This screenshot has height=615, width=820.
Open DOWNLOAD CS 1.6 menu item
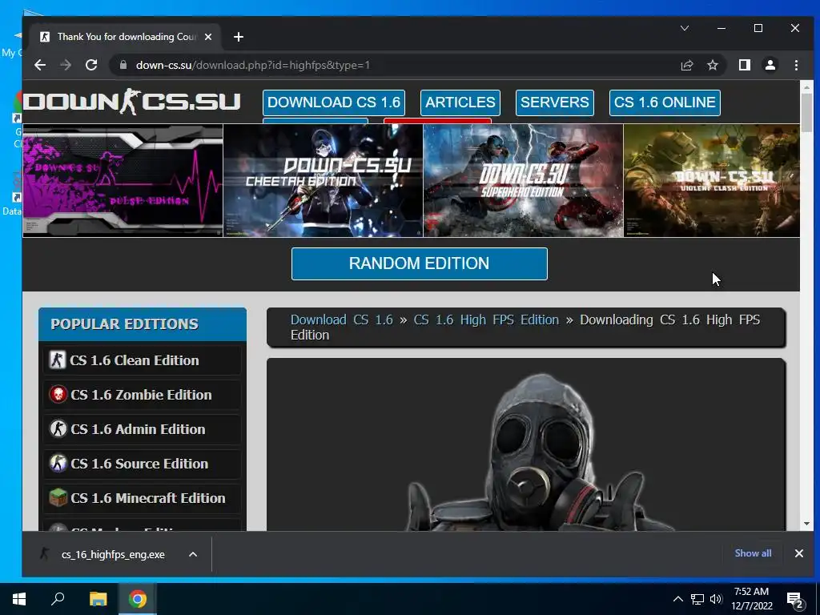334,102
